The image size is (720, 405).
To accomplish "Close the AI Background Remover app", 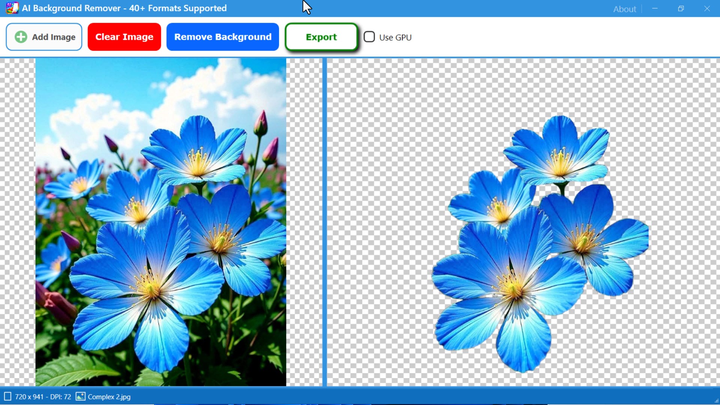I will 707,8.
